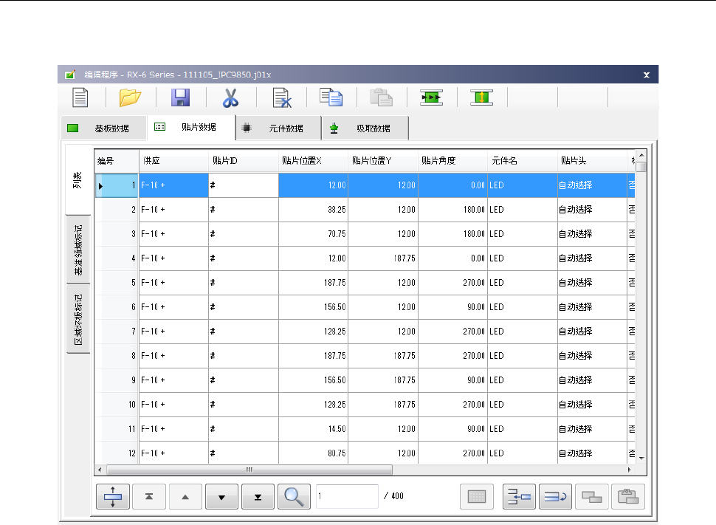Copy data using the copy icon
The image size is (716, 525).
tap(331, 97)
